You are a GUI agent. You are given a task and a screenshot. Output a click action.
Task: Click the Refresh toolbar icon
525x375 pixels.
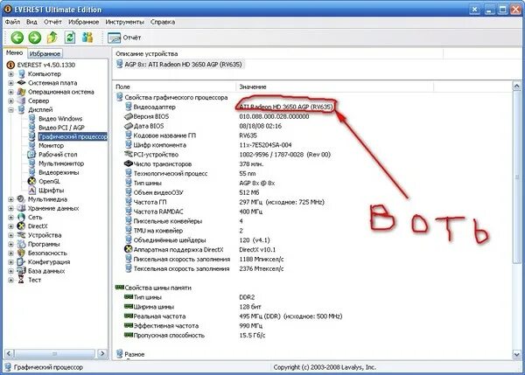pyautogui.click(x=70, y=38)
